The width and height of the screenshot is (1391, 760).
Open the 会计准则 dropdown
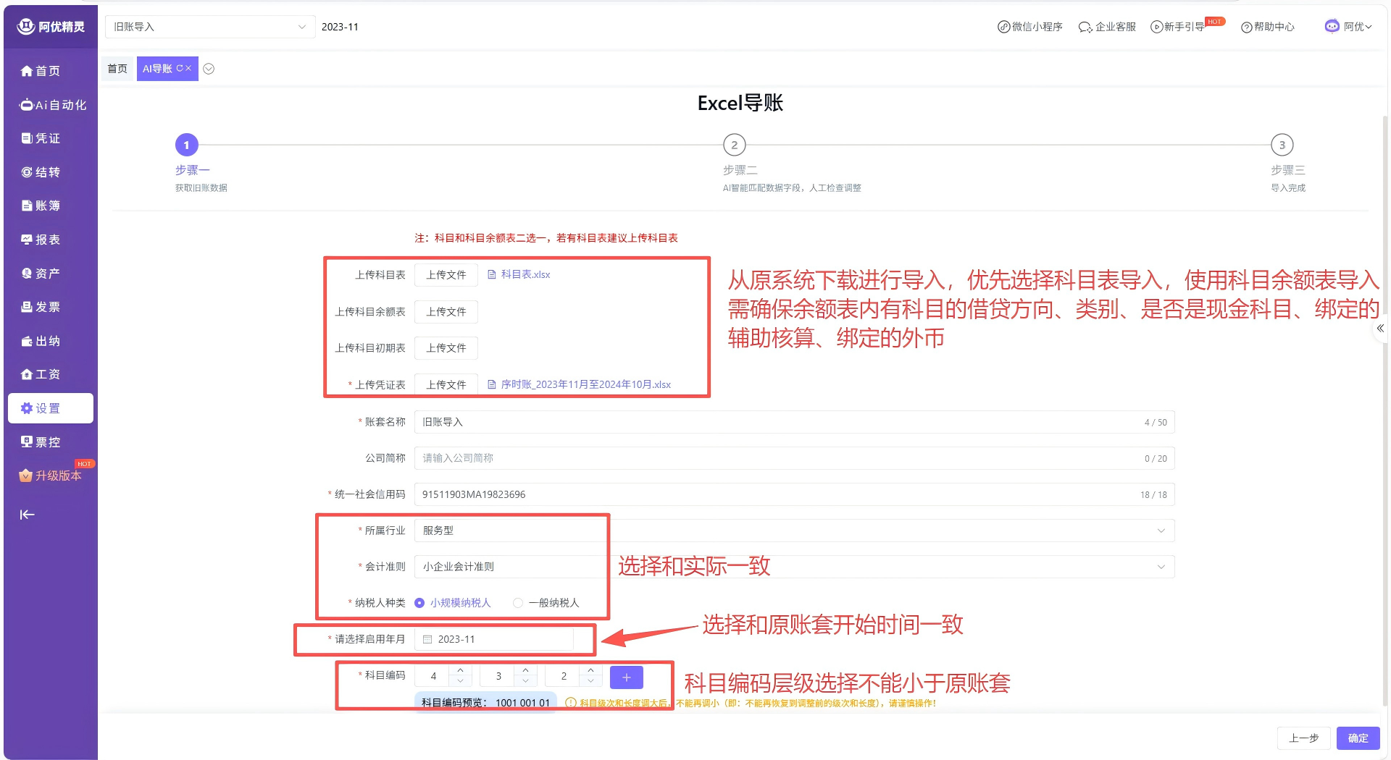coord(794,567)
